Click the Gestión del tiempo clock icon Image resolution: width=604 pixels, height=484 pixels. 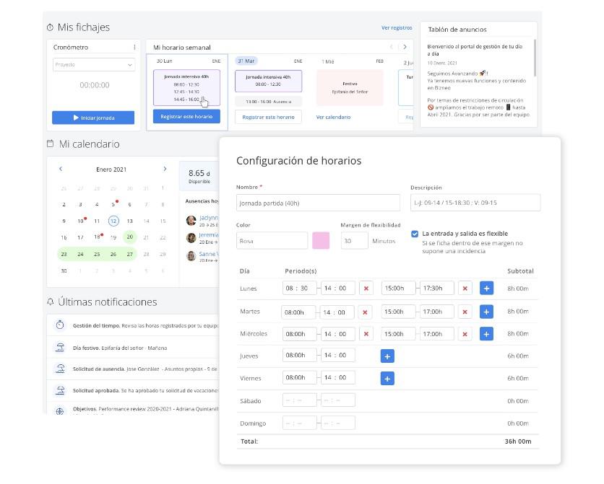pyautogui.click(x=60, y=325)
